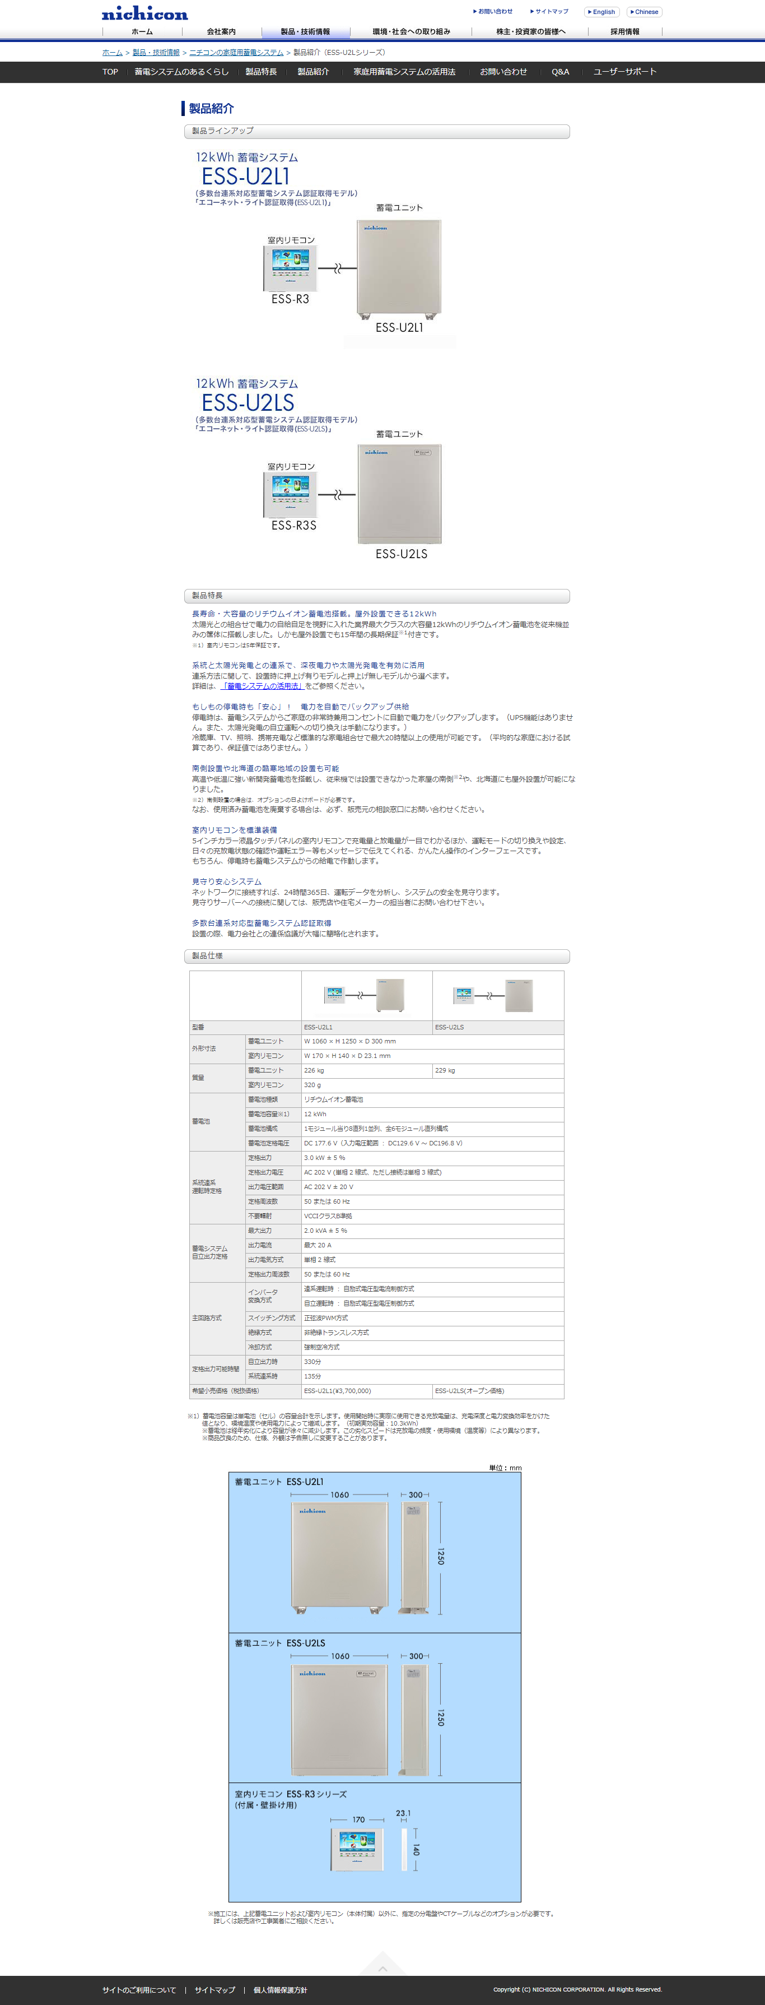Click the 135分 table cell
This screenshot has height=2005, width=765.
click(x=433, y=1376)
